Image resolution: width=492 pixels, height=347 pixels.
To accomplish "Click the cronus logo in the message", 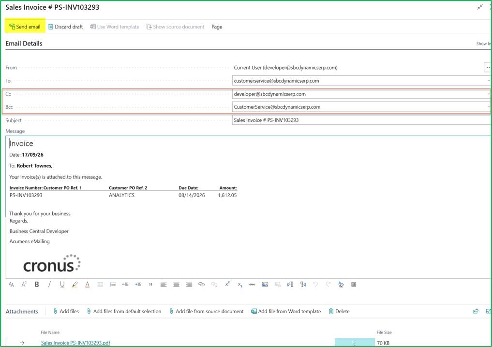I will tap(52, 263).
